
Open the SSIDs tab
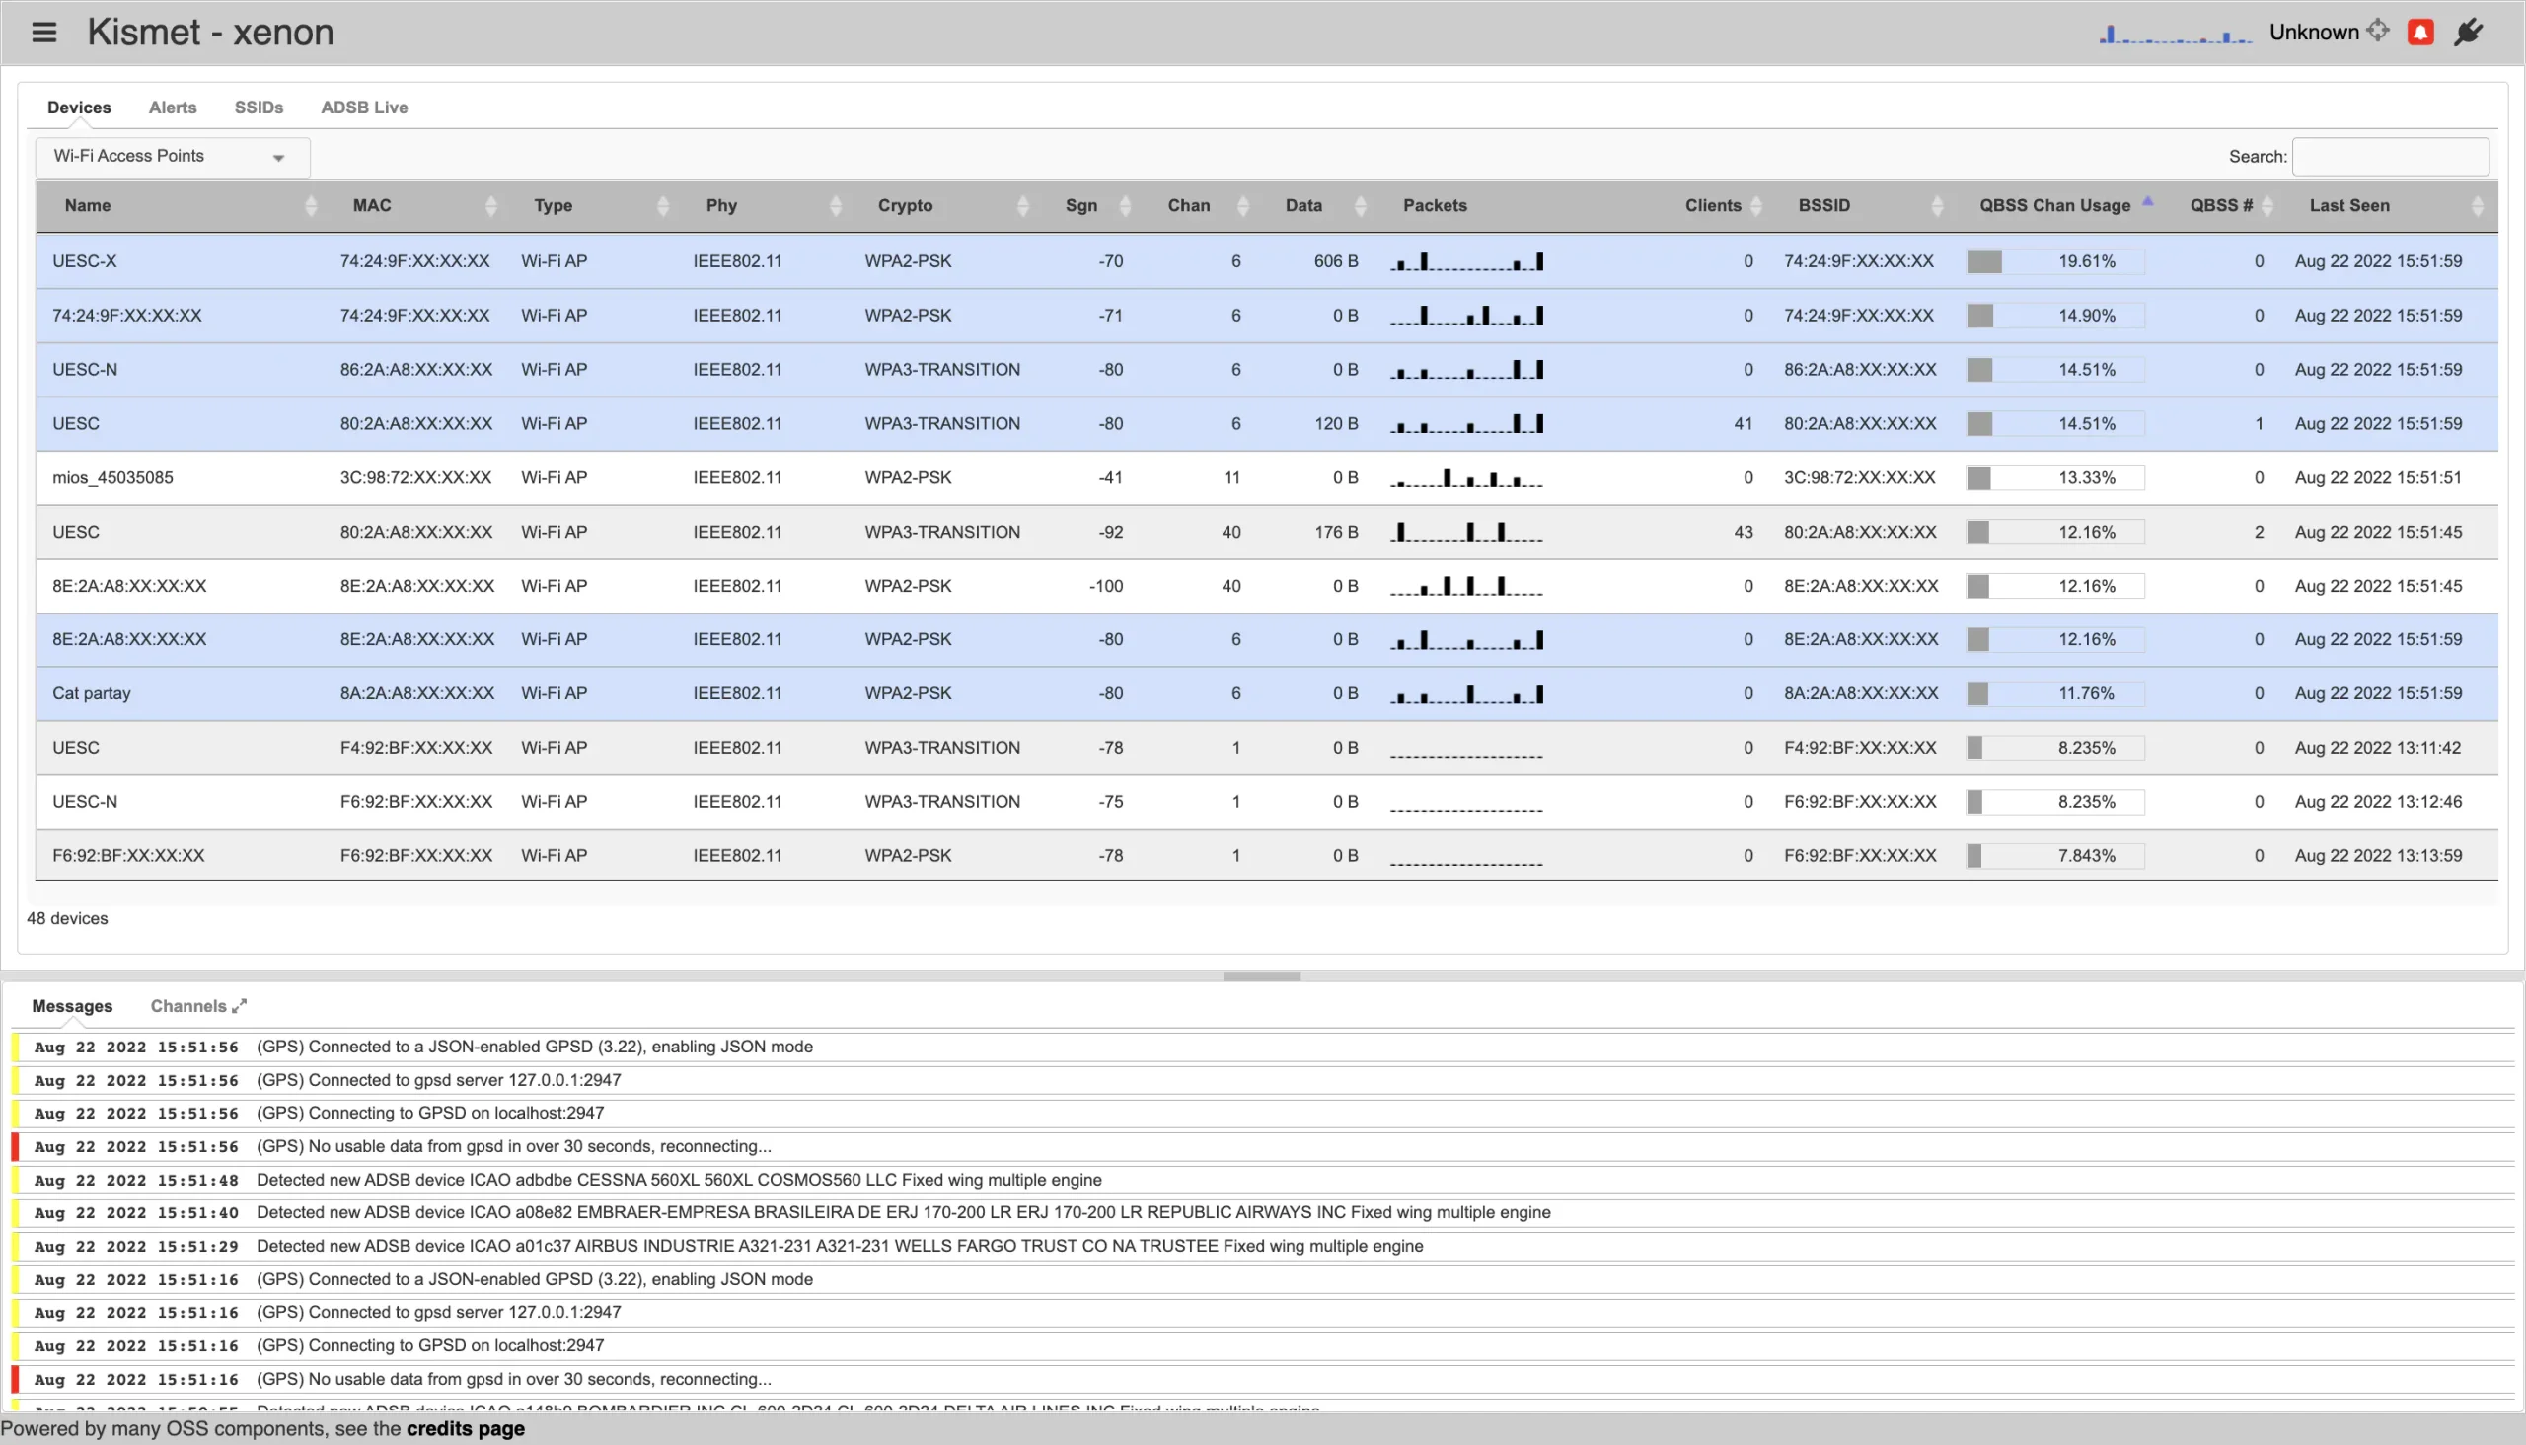pyautogui.click(x=260, y=108)
